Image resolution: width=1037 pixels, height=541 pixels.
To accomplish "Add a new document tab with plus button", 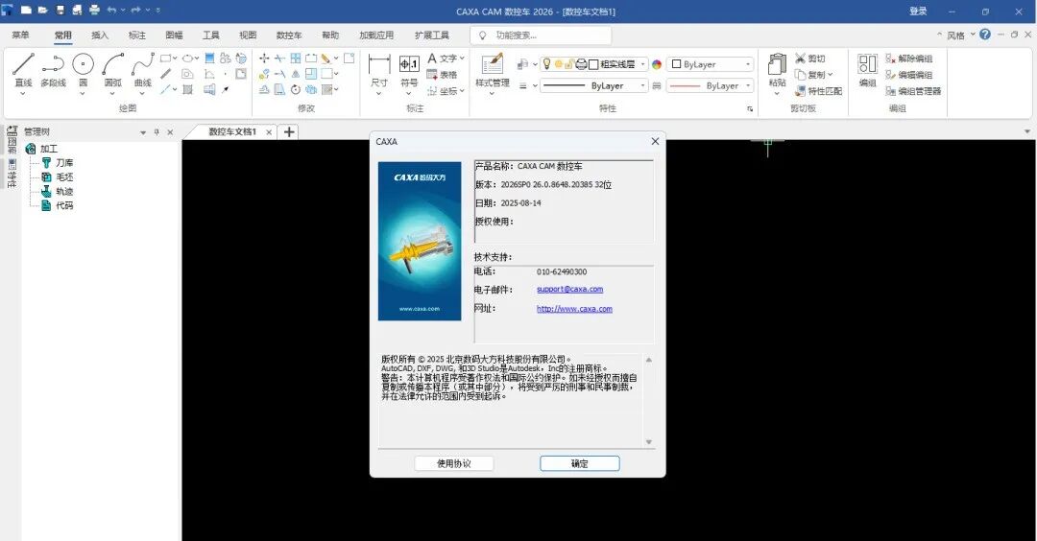I will click(289, 132).
